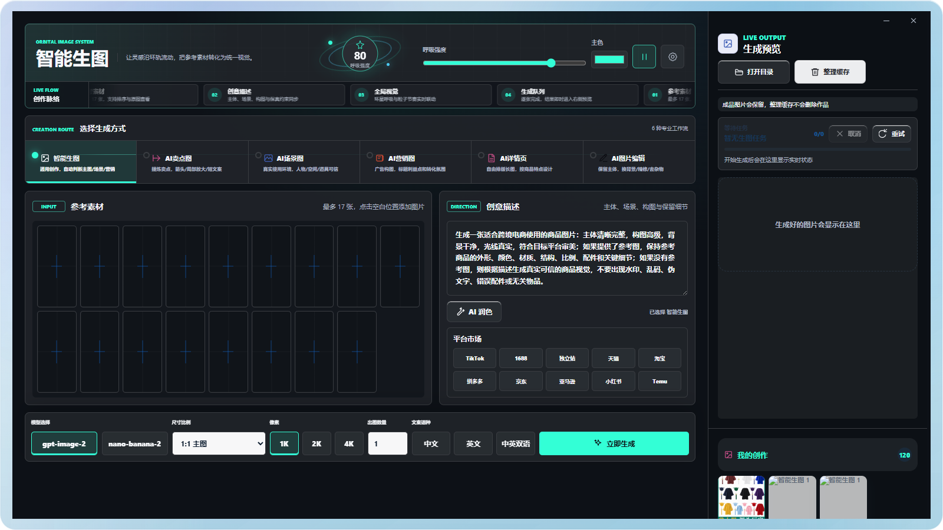The width and height of the screenshot is (943, 530).
Task: Select the AI营销图 radio button
Action: (x=370, y=155)
